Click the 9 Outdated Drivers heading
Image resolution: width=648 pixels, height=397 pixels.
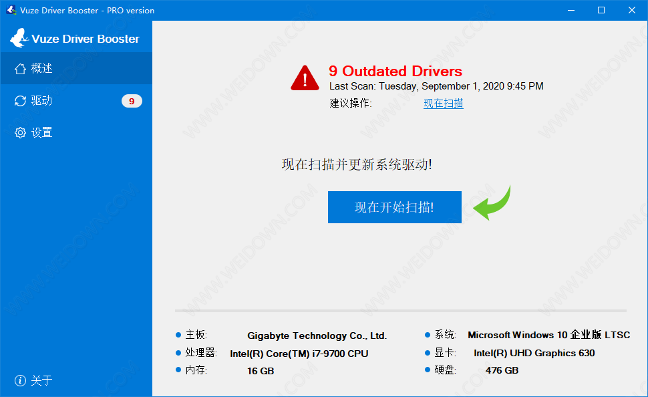395,71
